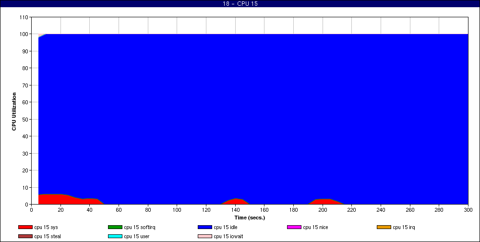Click the orange cpu 15 irq legend swatch

[384, 227]
